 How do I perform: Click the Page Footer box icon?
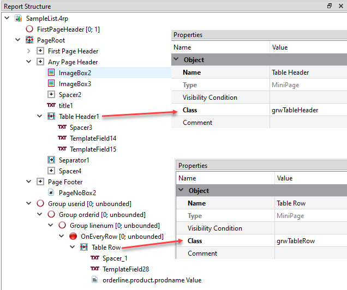pos(40,182)
